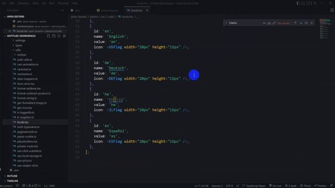Viewport: 335px width, 188px height.
Task: Click Spaces: 2 indentation setting
Action: pyautogui.click(x=217, y=186)
